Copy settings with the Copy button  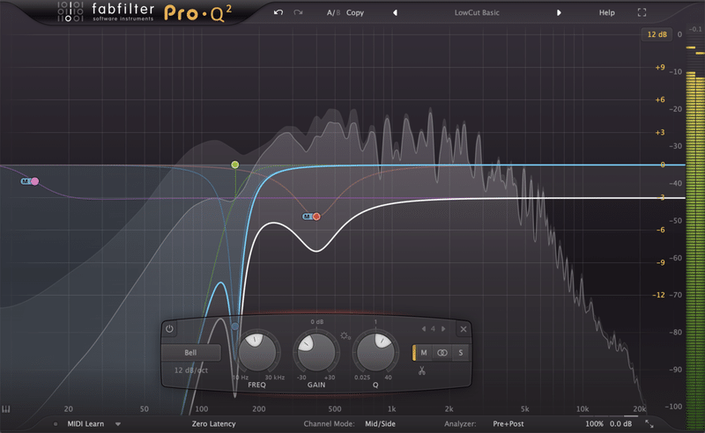[x=355, y=12]
